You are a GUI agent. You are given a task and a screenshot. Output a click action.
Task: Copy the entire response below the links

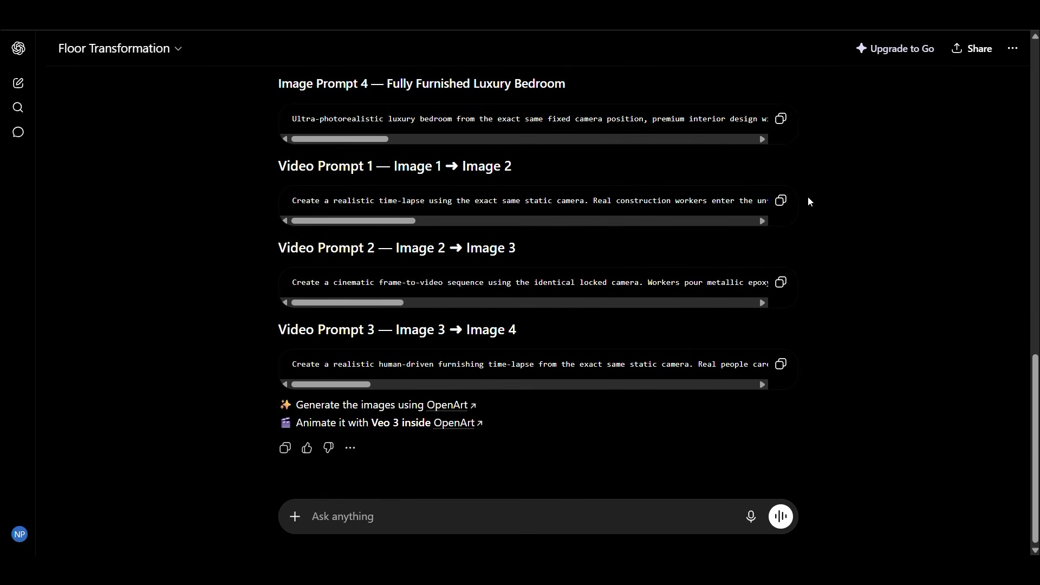285,448
